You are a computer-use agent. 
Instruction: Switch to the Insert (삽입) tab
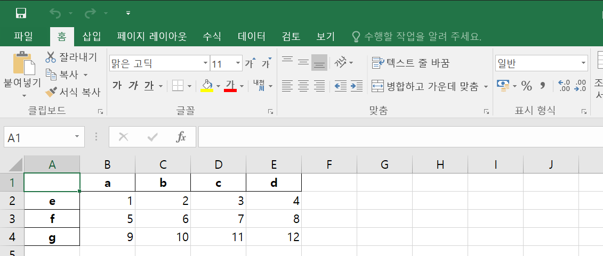point(91,37)
